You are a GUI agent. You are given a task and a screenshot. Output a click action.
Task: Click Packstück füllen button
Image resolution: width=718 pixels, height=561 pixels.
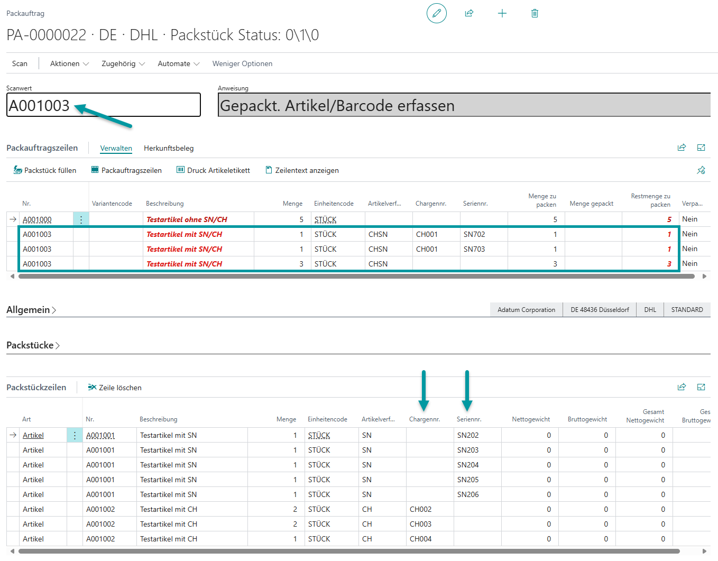[x=45, y=170]
